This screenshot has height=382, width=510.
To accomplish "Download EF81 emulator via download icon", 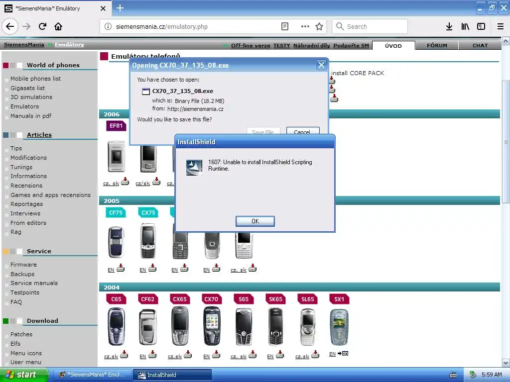I will click(x=125, y=181).
